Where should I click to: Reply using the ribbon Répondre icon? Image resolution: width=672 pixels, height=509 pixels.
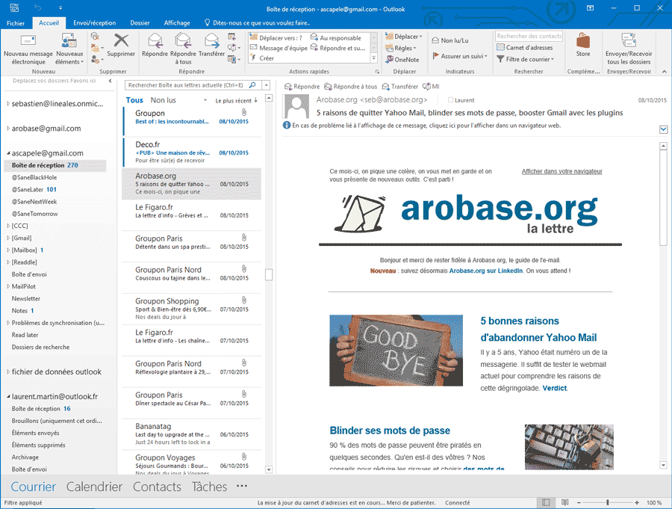[x=155, y=46]
